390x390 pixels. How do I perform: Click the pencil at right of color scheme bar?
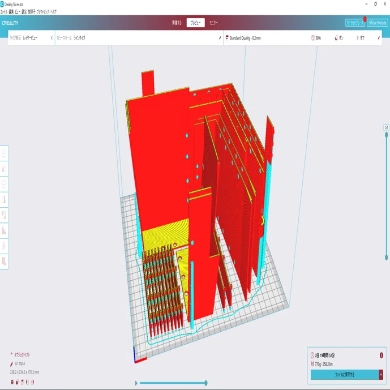(220, 38)
